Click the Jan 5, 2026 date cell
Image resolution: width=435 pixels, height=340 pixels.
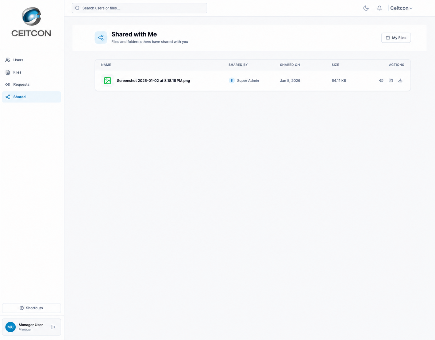290,81
